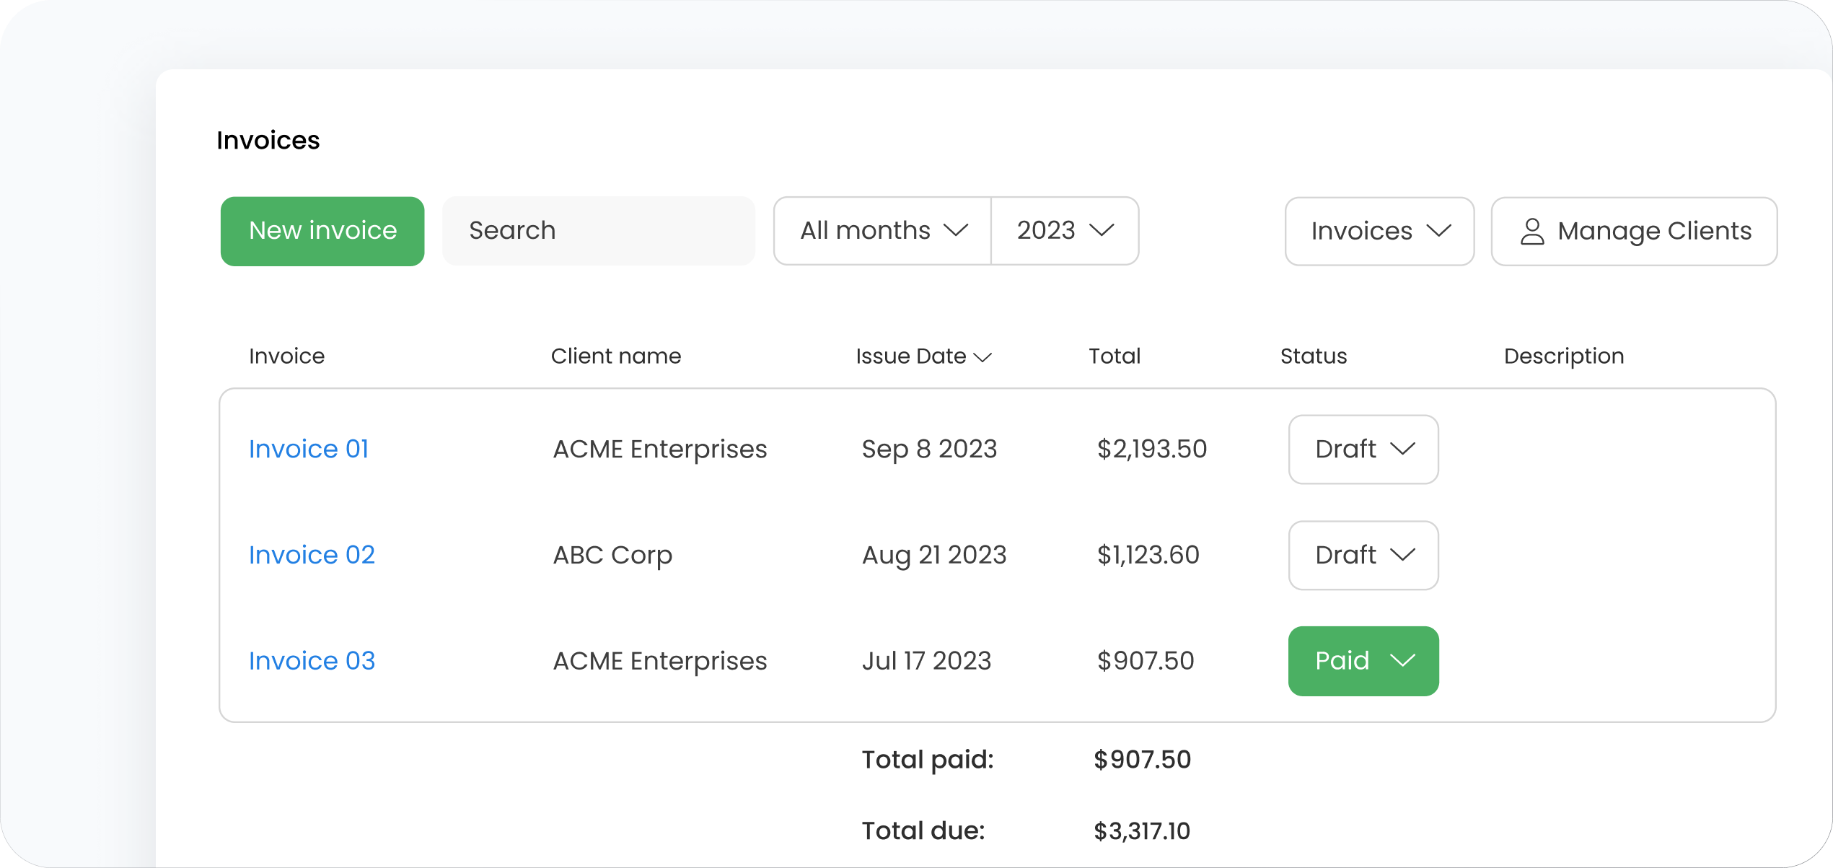Click the Total column header

tap(1114, 356)
